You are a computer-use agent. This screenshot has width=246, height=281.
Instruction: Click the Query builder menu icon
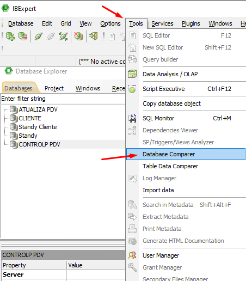(x=132, y=59)
